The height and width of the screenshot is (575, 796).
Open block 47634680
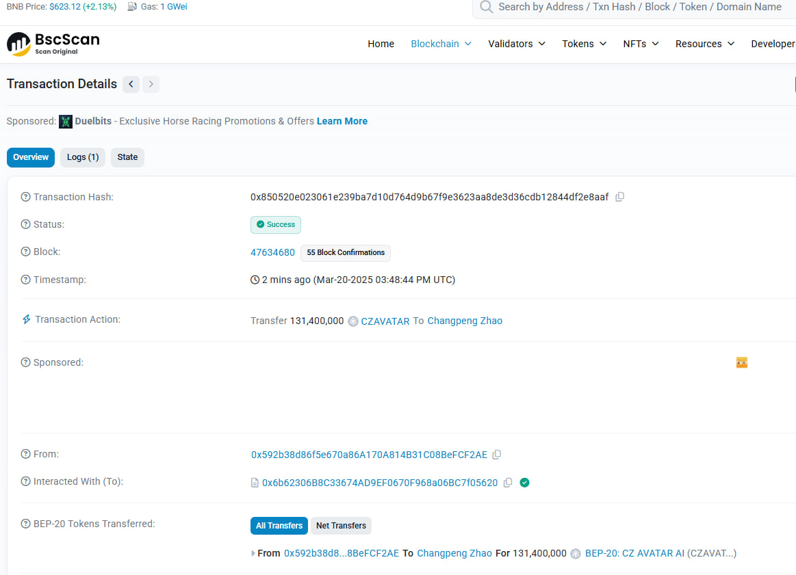pyautogui.click(x=272, y=252)
